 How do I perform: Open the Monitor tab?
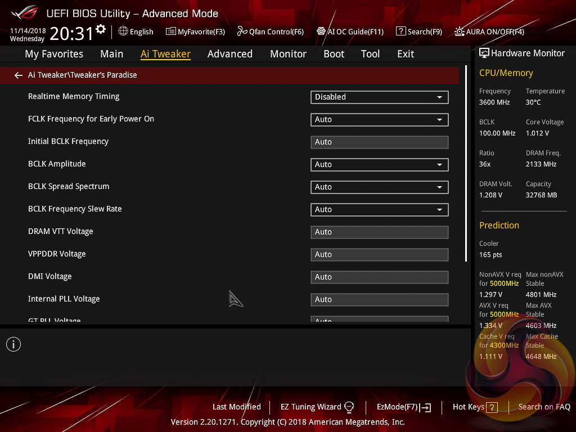pyautogui.click(x=288, y=54)
